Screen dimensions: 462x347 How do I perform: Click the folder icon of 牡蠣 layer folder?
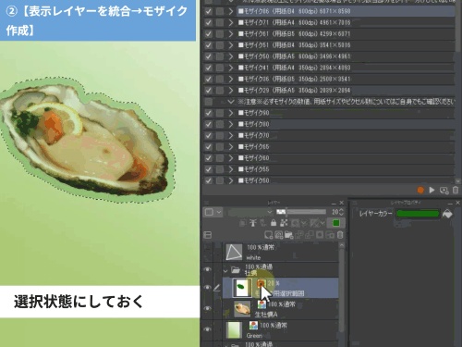click(236, 270)
